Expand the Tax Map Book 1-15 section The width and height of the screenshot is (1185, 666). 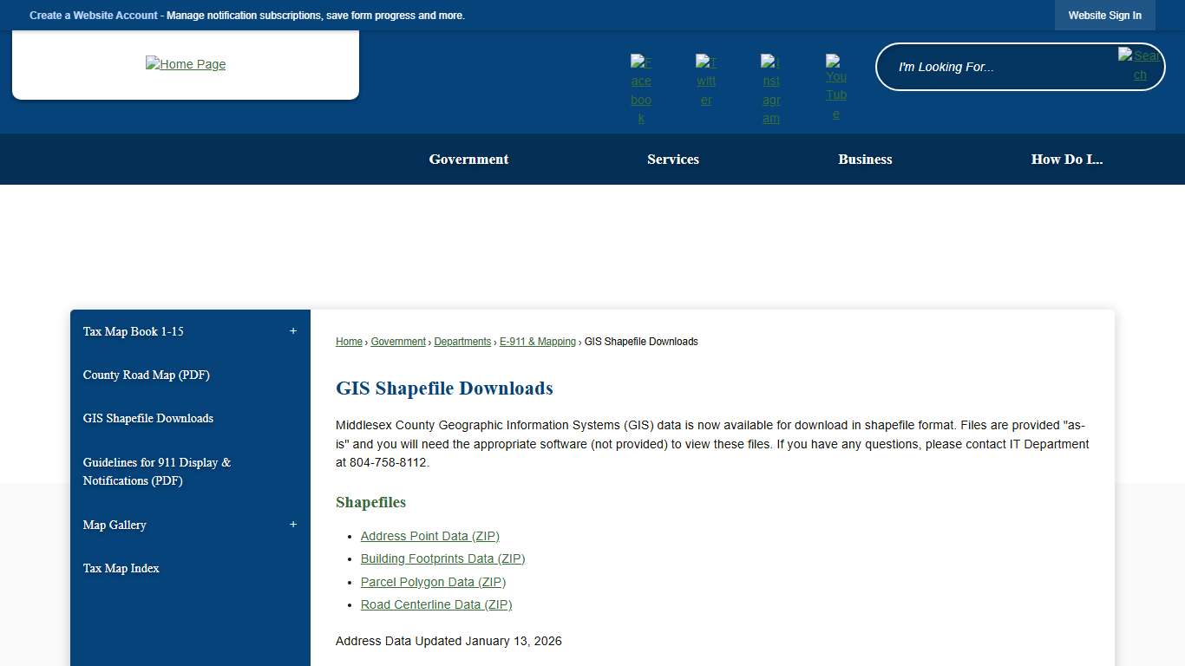[x=292, y=330]
